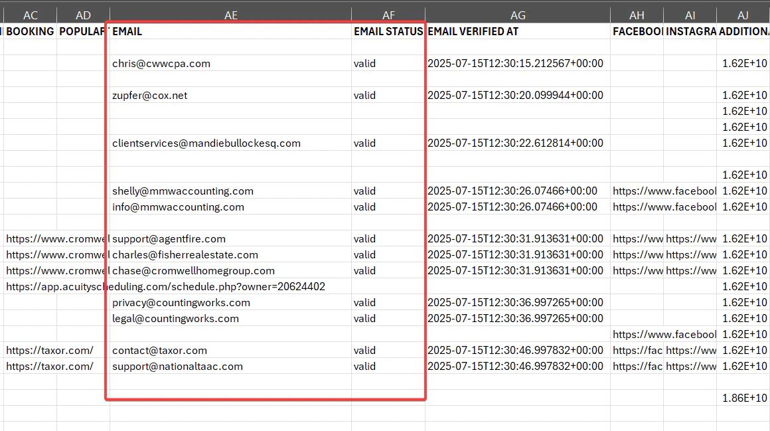Click valid status for support@agentfire.com
Image resolution: width=770 pixels, height=431 pixels.
click(388, 239)
